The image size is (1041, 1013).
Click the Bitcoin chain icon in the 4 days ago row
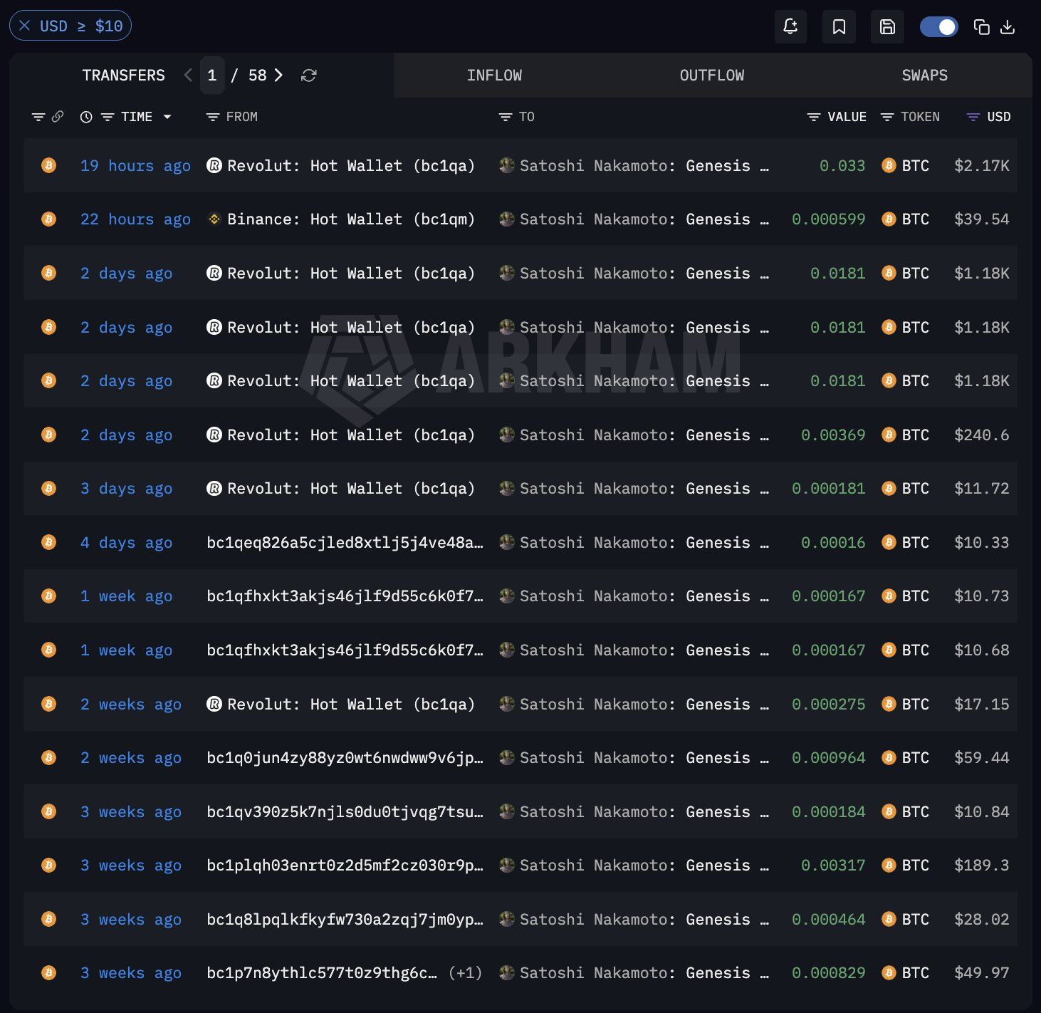(48, 542)
